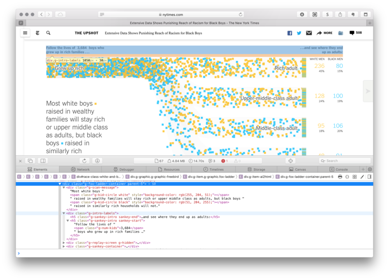The height and width of the screenshot is (280, 389).
Task: Save the article with the folder icon
Action: 341,33
